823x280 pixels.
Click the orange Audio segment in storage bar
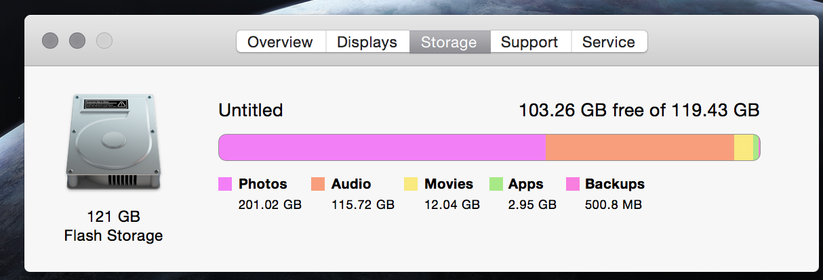coord(640,147)
